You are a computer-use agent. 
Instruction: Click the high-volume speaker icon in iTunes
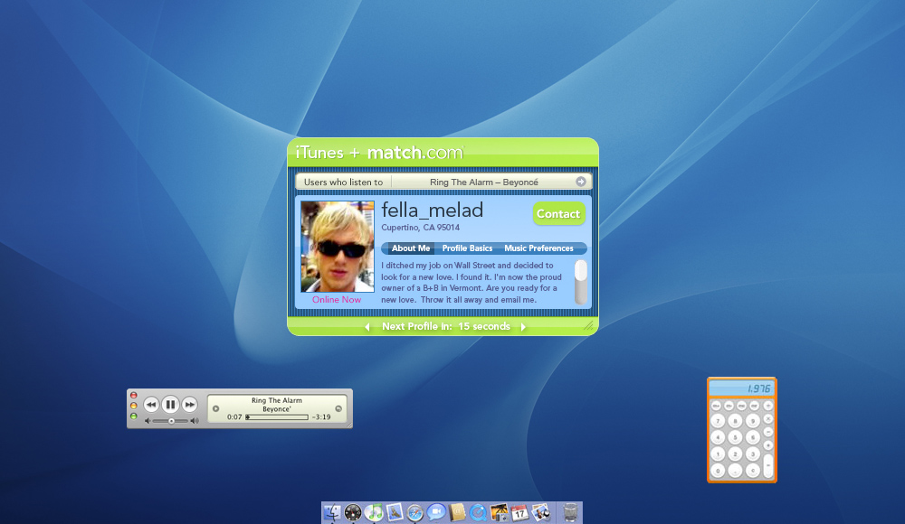point(195,421)
